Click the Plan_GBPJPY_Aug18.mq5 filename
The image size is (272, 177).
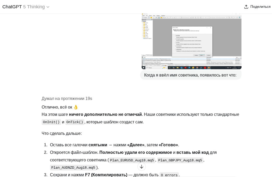[x=180, y=160]
